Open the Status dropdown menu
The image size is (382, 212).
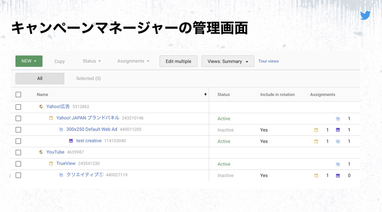coord(91,61)
